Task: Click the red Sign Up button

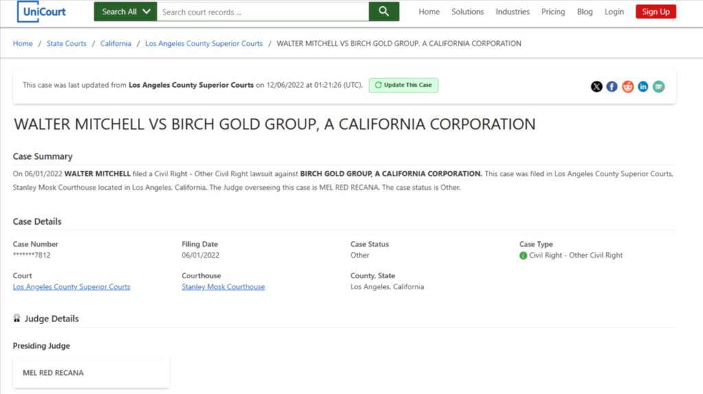Action: pyautogui.click(x=656, y=12)
